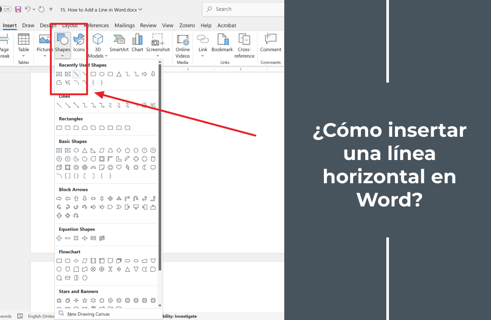This screenshot has height=320, width=491.
Task: Select the Double Arrow line shape
Action: pyautogui.click(x=76, y=105)
